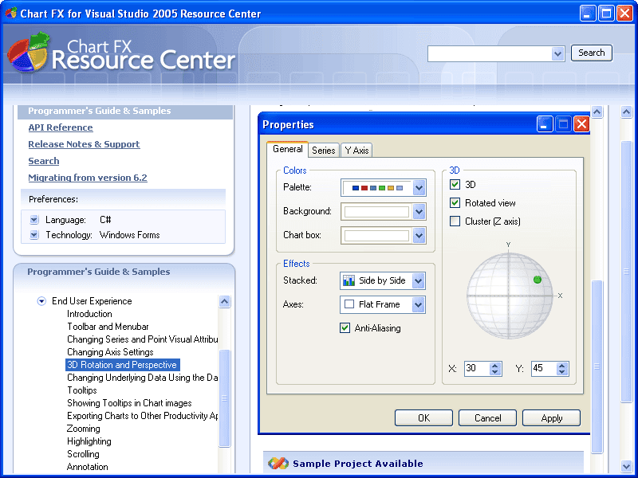Click Cancel in Properties dialog
Image resolution: width=638 pixels, height=478 pixels.
(x=487, y=417)
